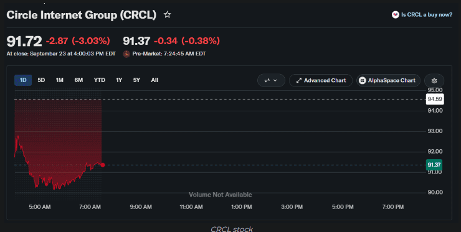Select the YTD time range
Image resolution: width=461 pixels, height=232 pixels.
100,80
